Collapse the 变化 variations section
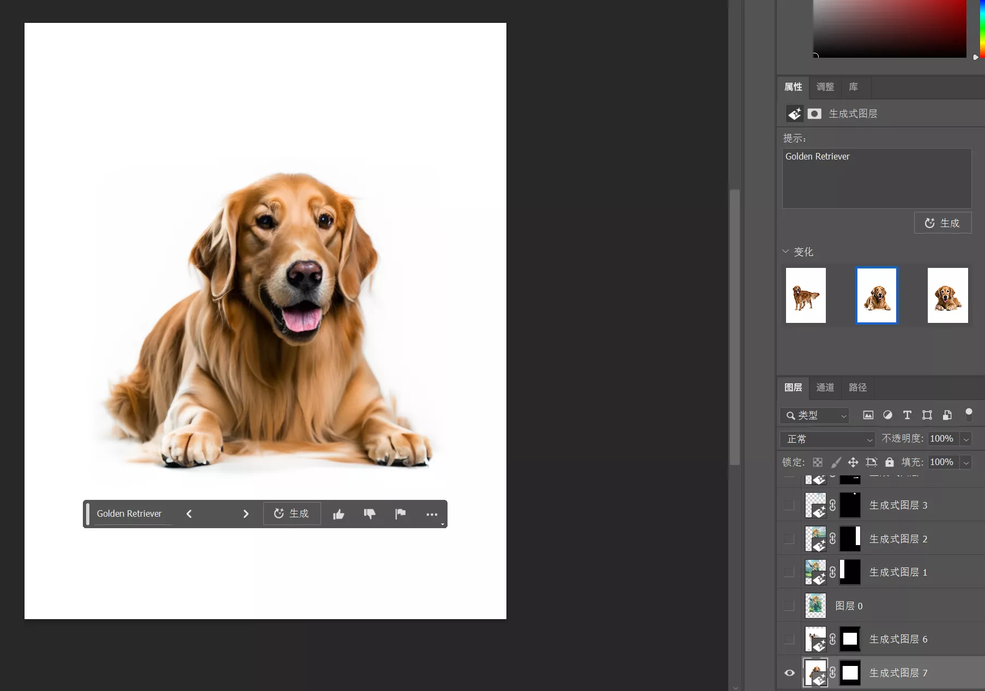This screenshot has height=691, width=985. coord(785,252)
